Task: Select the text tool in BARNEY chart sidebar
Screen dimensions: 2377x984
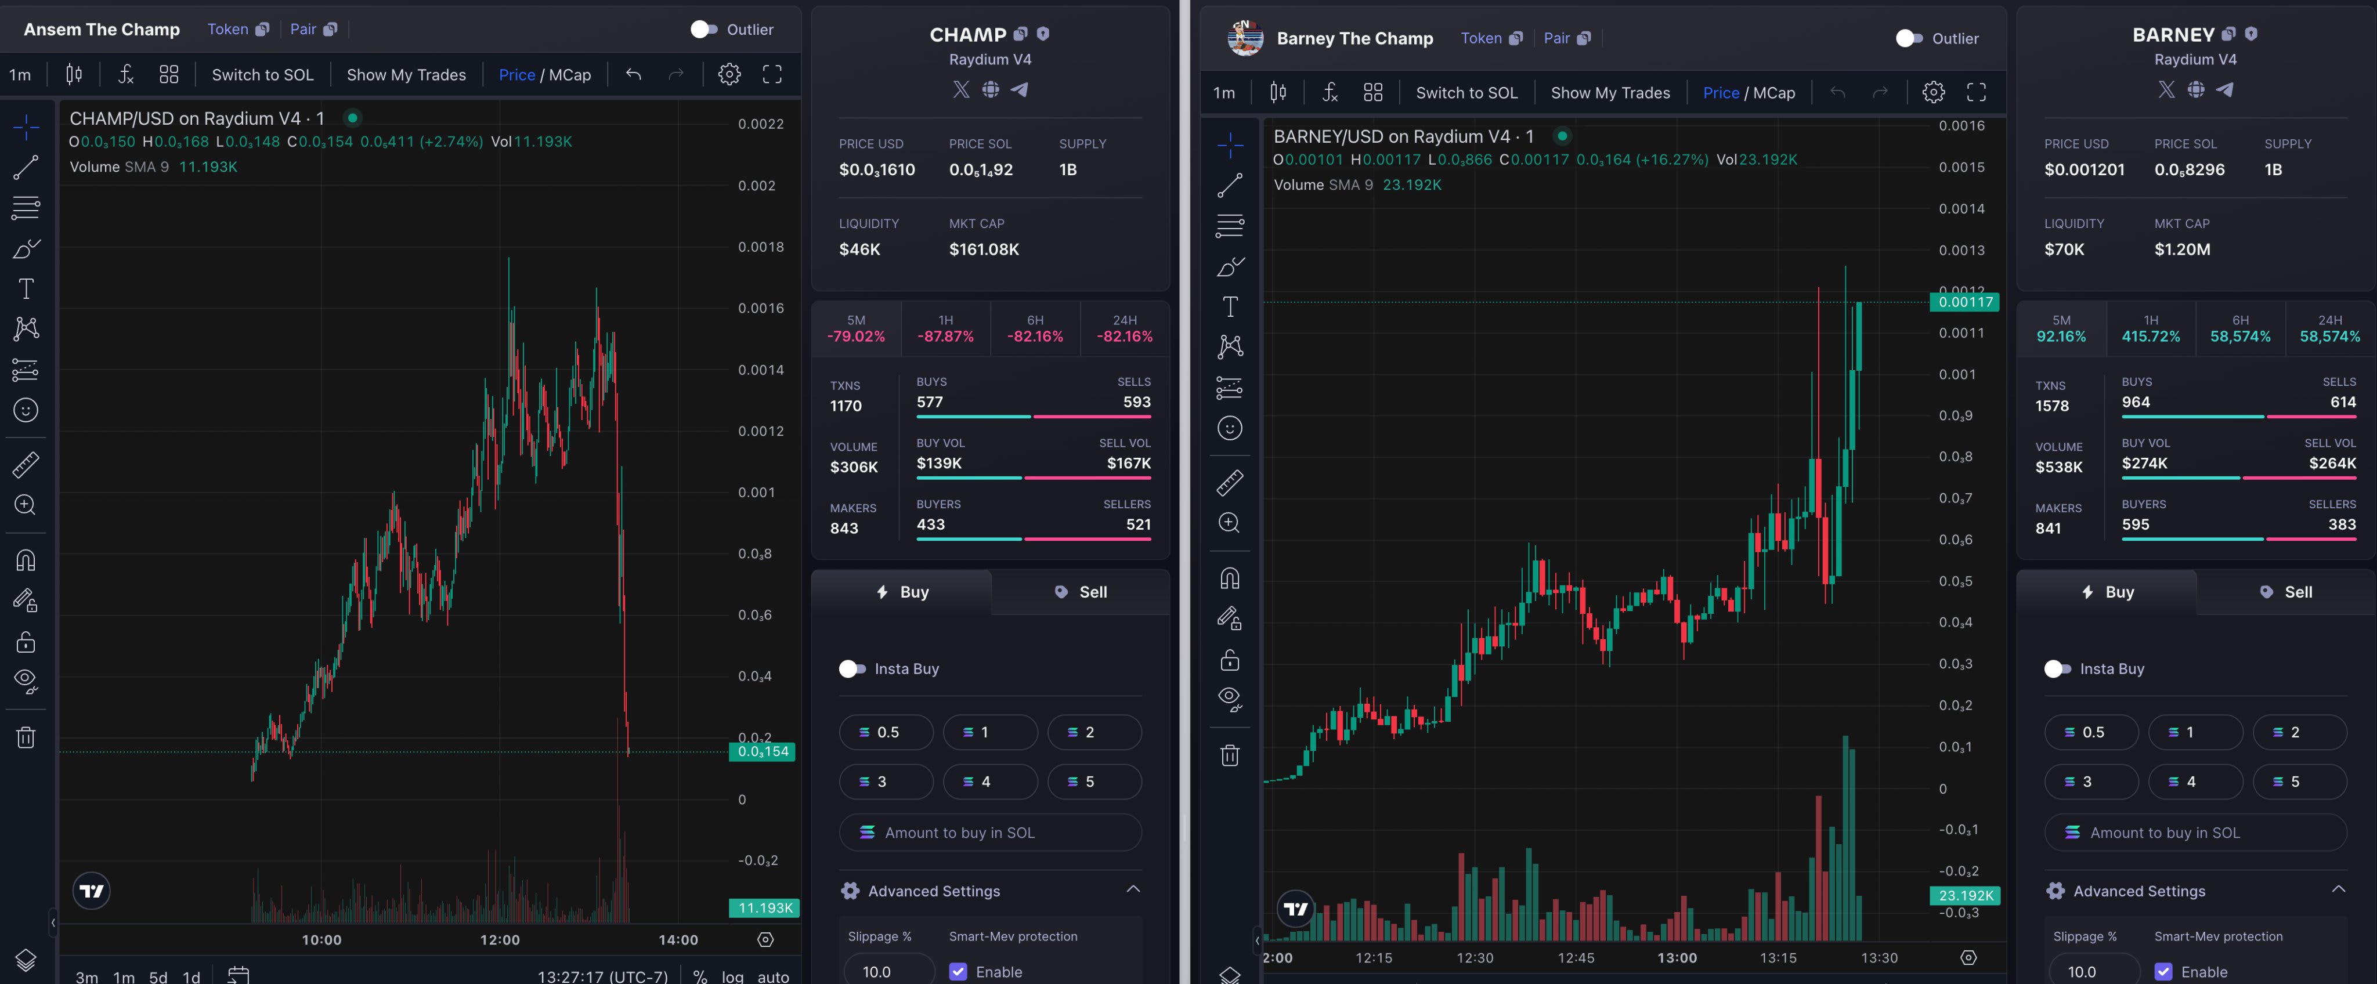Action: pyautogui.click(x=1229, y=306)
